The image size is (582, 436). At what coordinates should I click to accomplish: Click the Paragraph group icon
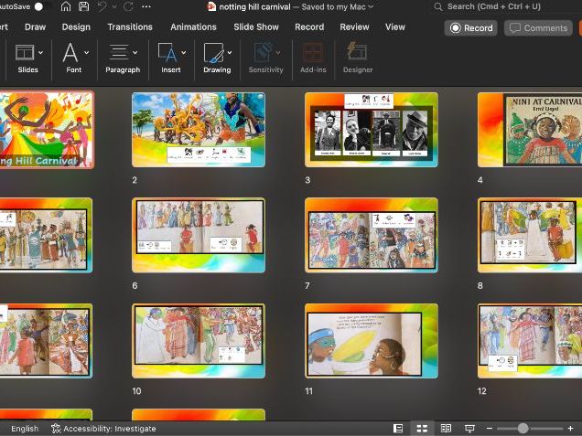click(x=119, y=53)
